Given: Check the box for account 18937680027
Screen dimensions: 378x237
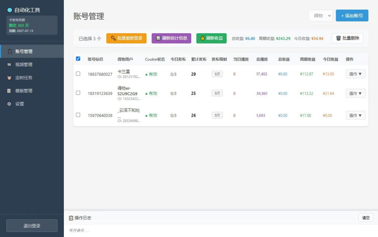Looking at the screenshot, I should [x=78, y=73].
